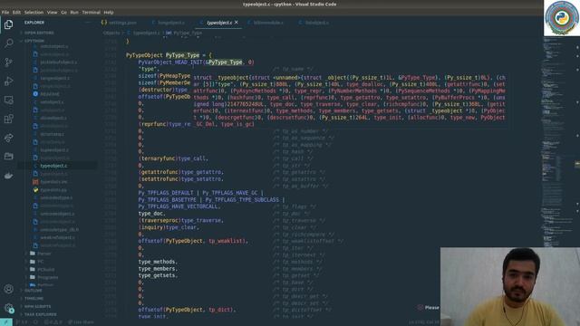
Task: Open the Terminal menu
Action: tap(91, 12)
